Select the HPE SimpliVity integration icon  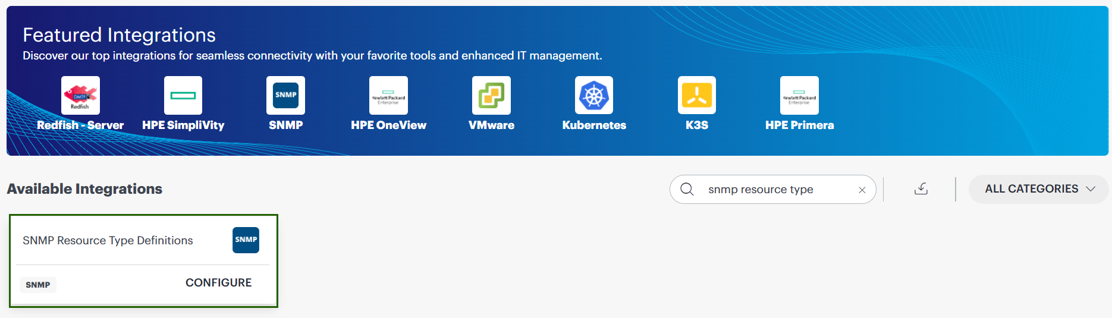click(183, 95)
